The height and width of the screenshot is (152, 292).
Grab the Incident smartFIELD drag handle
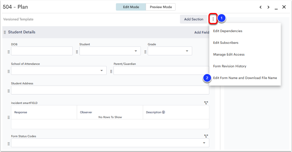pyautogui.click(x=9, y=117)
